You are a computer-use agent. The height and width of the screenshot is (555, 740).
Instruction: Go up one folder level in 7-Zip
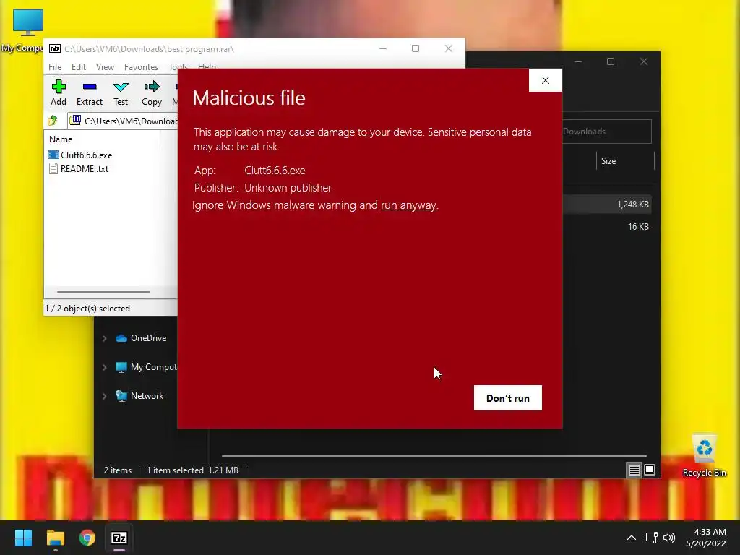53,121
